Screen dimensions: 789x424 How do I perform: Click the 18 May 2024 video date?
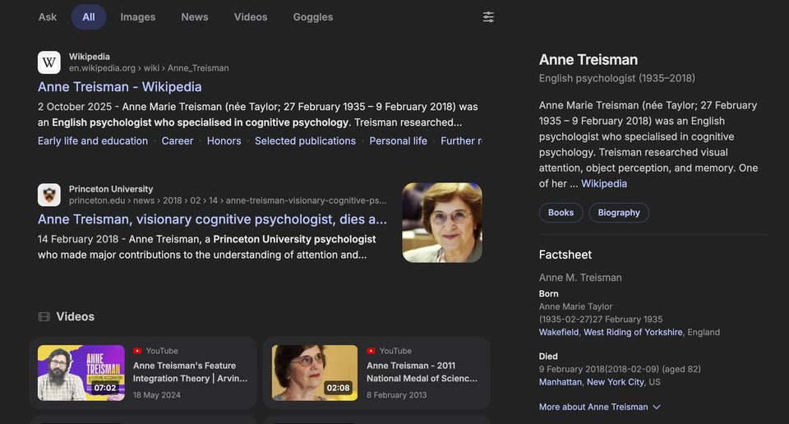(x=156, y=394)
